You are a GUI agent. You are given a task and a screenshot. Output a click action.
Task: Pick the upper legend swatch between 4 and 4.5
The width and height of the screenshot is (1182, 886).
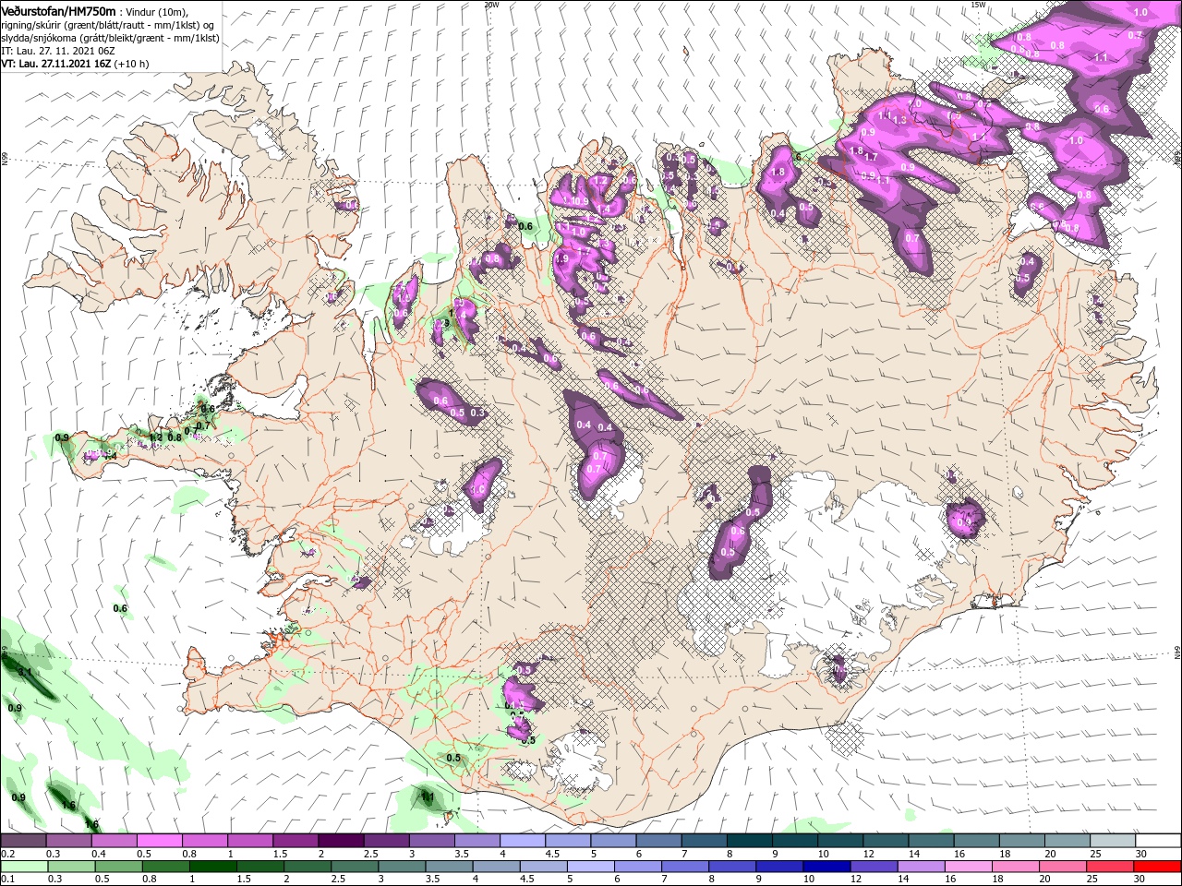point(523,841)
